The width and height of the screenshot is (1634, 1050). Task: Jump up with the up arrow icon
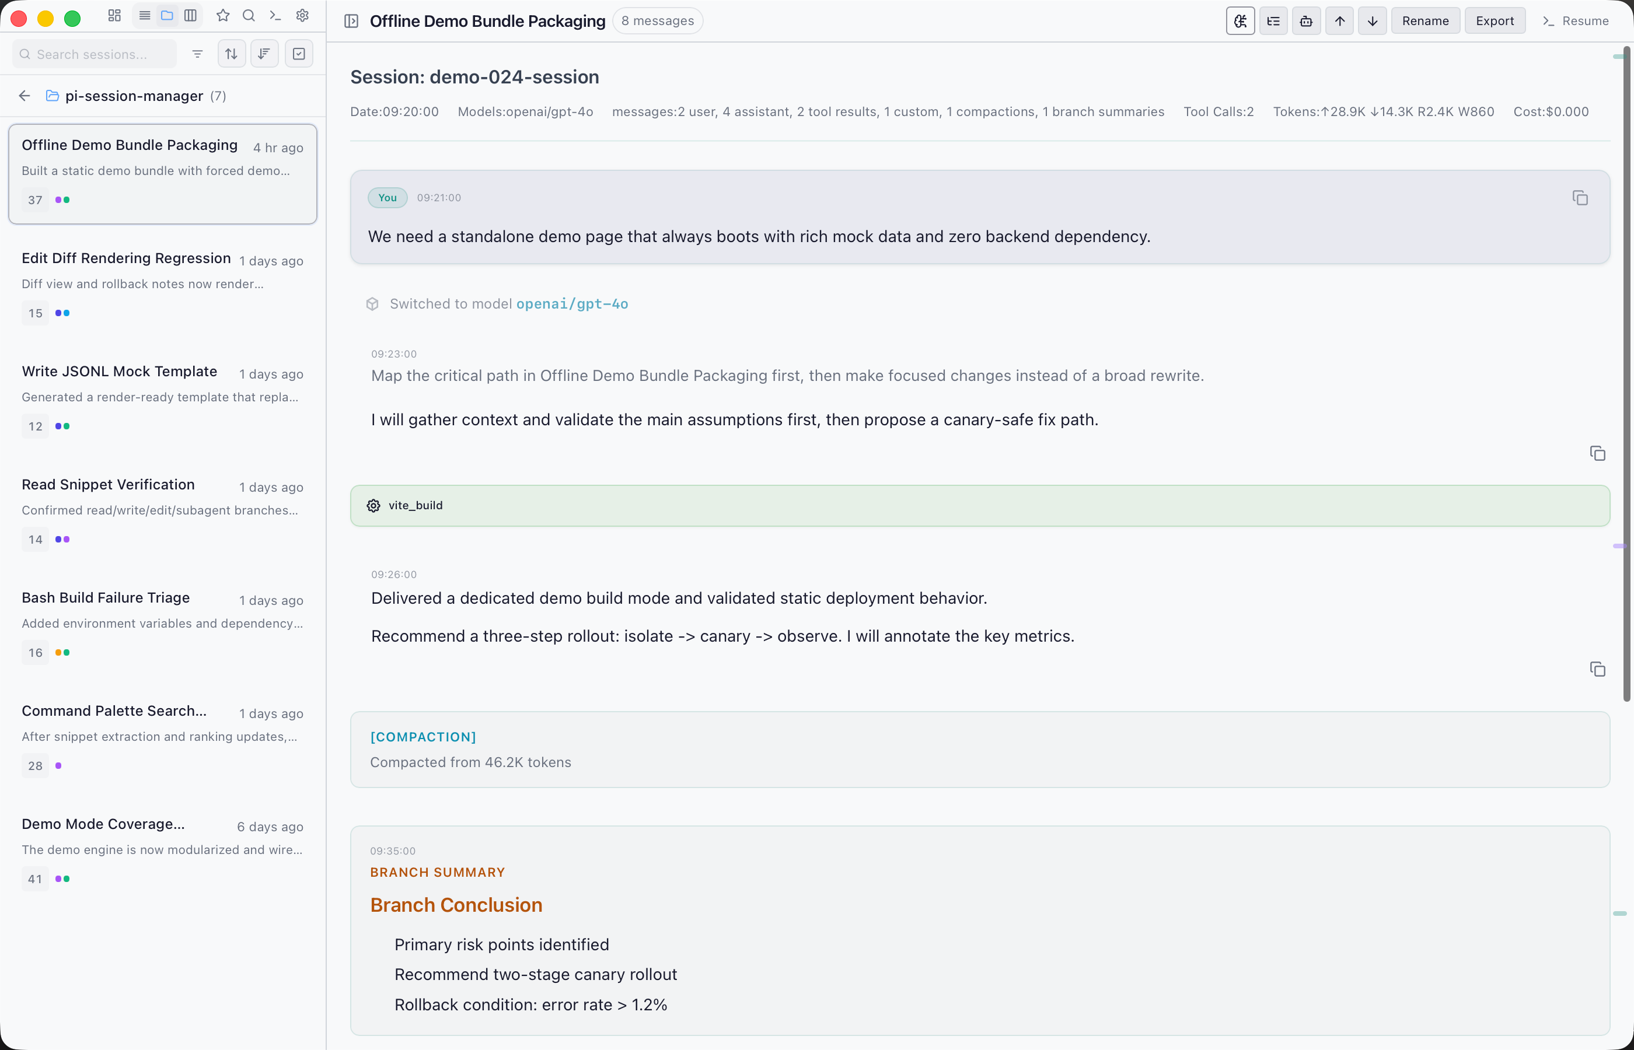[x=1339, y=20]
